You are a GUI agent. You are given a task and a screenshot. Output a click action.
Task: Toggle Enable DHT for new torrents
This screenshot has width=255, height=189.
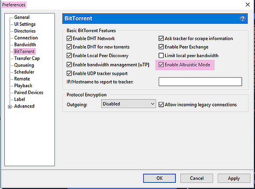(69, 47)
